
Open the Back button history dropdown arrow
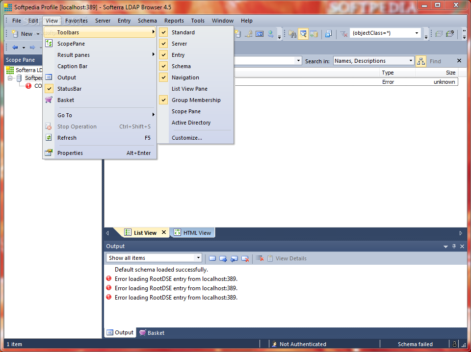point(24,48)
